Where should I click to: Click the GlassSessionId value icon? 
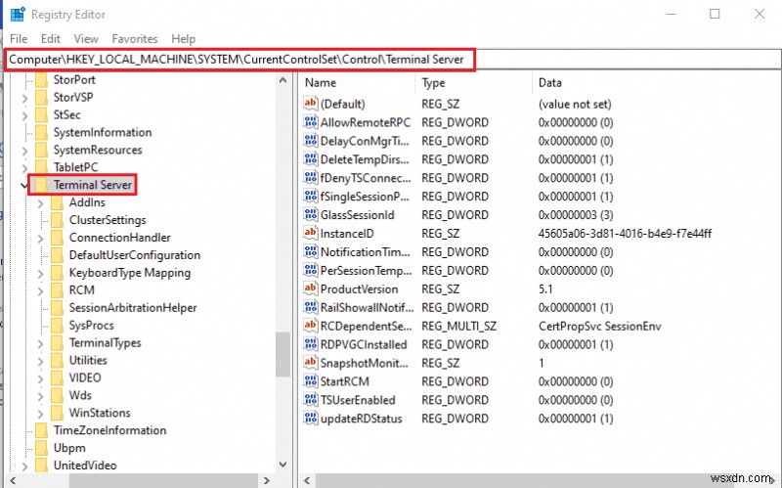point(310,214)
